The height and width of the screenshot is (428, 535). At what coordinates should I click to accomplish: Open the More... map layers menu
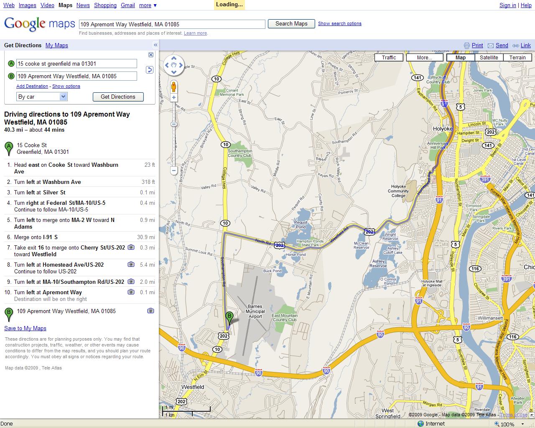(424, 58)
